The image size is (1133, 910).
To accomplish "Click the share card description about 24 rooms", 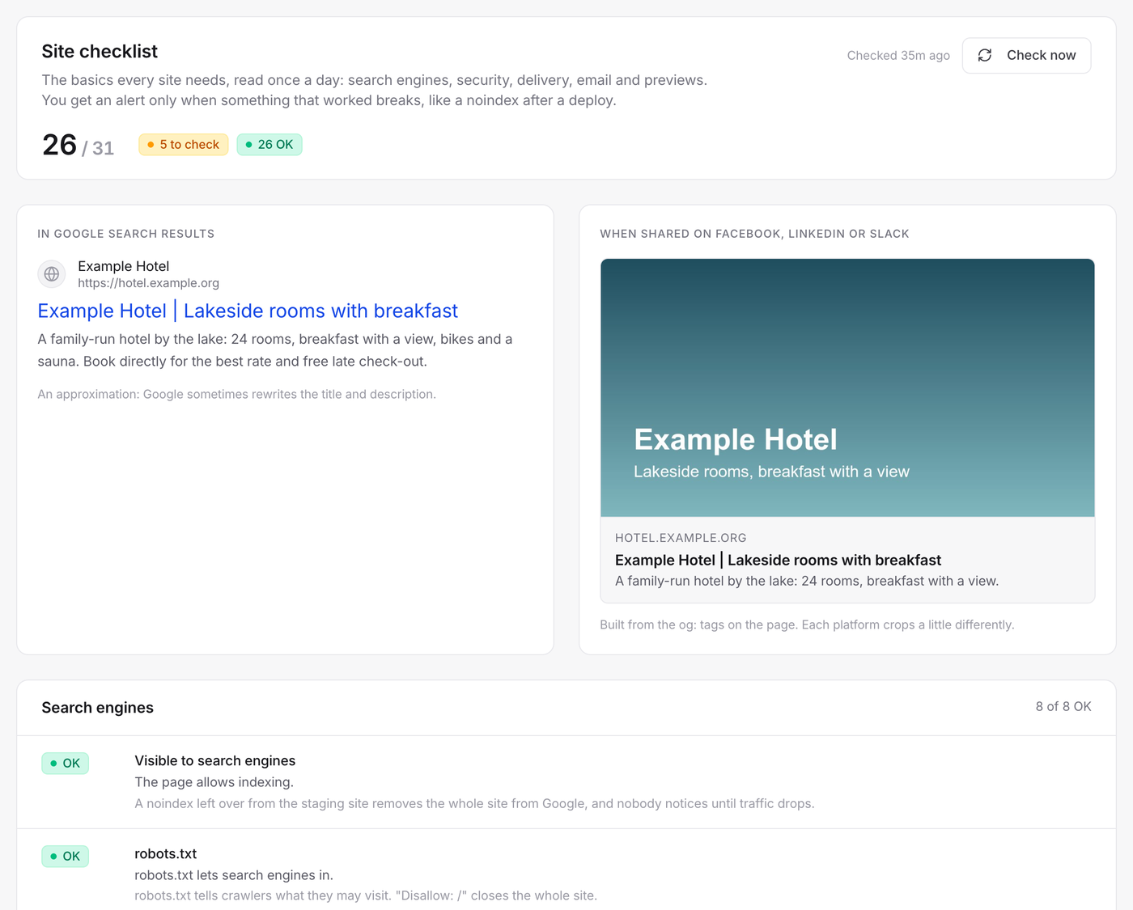I will [807, 581].
